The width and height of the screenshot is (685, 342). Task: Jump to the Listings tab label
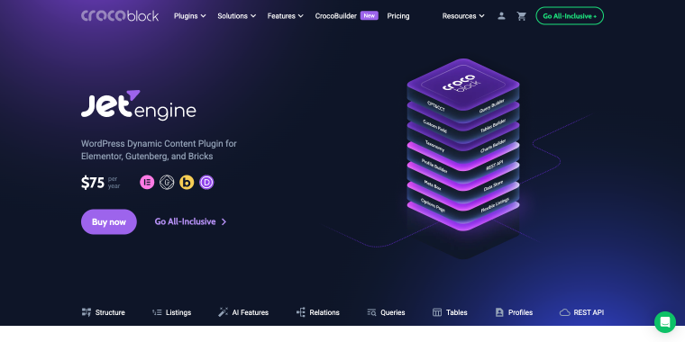(178, 312)
